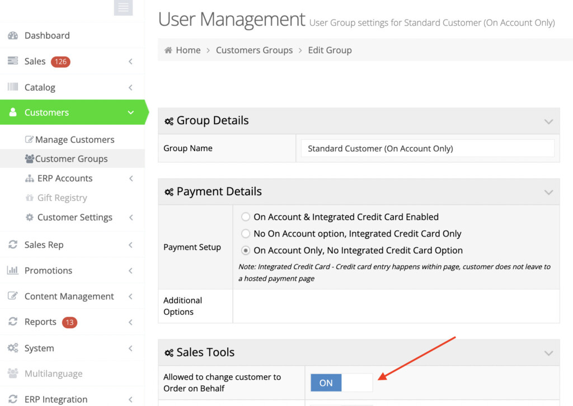
Task: Open the Dashboard menu item
Action: click(x=72, y=35)
